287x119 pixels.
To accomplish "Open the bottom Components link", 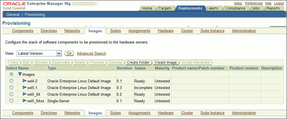I will [x=23, y=113].
